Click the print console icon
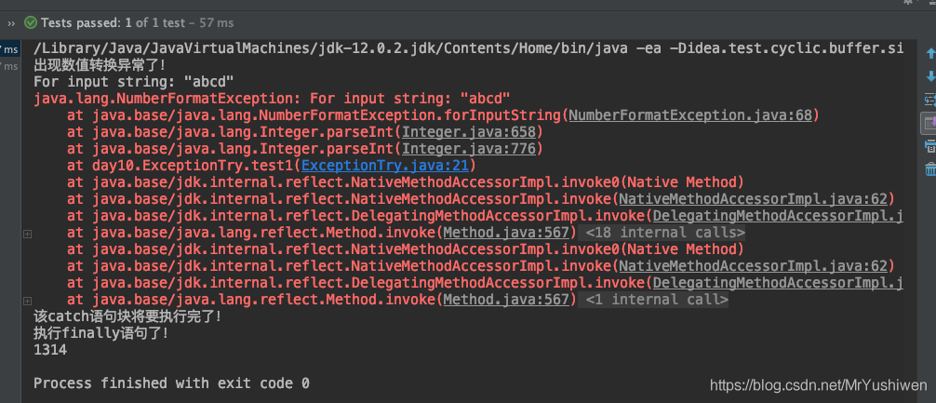The height and width of the screenshot is (403, 936). coord(930,145)
